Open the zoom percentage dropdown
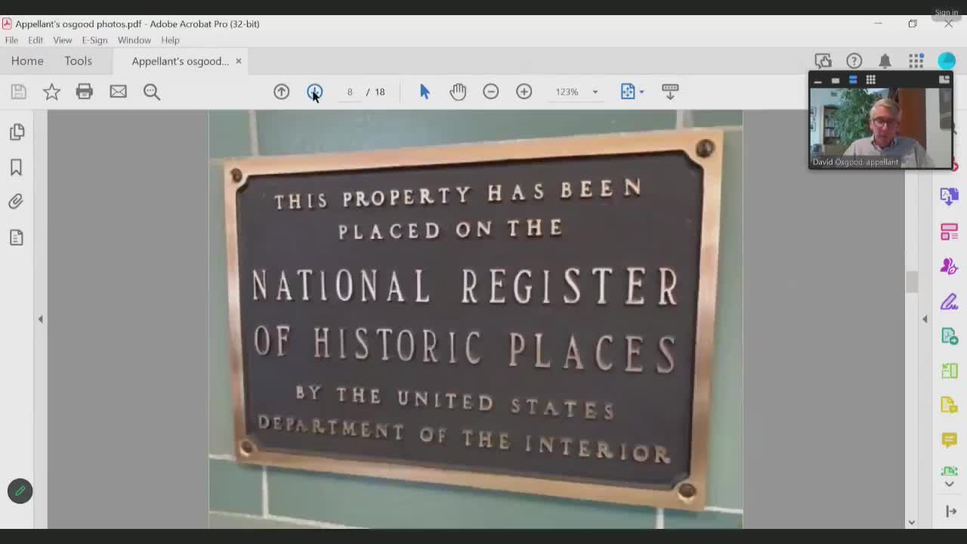 pyautogui.click(x=595, y=91)
